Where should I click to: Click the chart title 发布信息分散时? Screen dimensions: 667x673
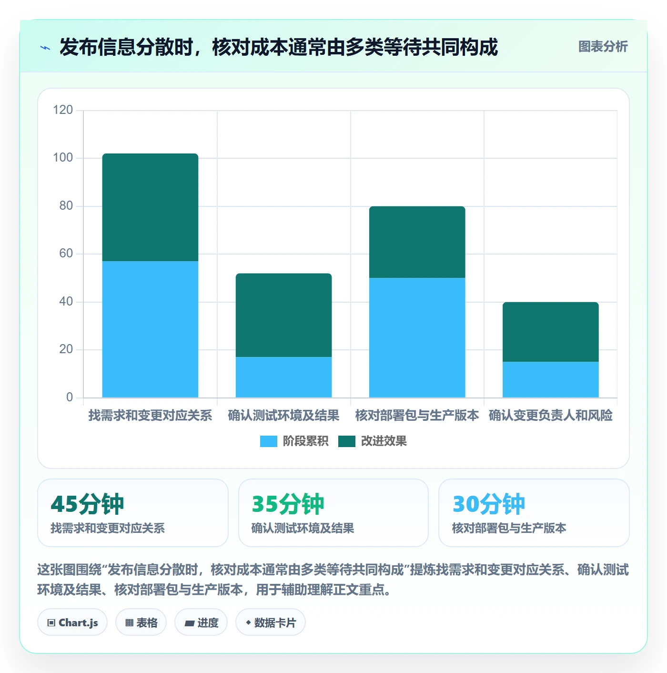point(279,47)
